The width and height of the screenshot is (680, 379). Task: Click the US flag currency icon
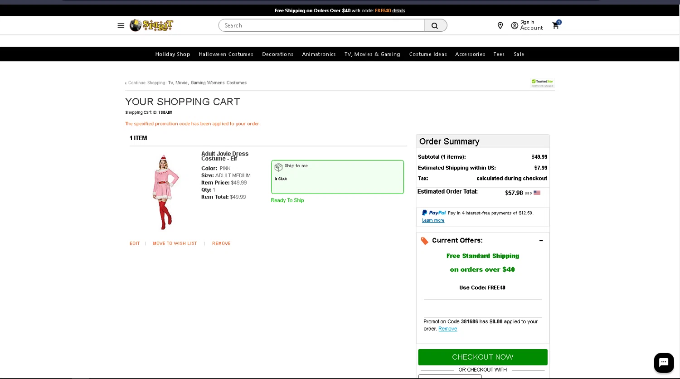[537, 193]
